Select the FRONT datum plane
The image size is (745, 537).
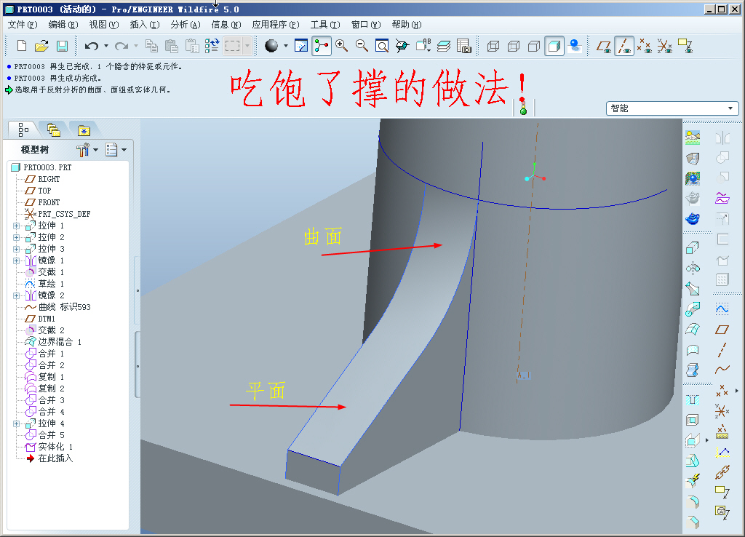click(x=43, y=202)
